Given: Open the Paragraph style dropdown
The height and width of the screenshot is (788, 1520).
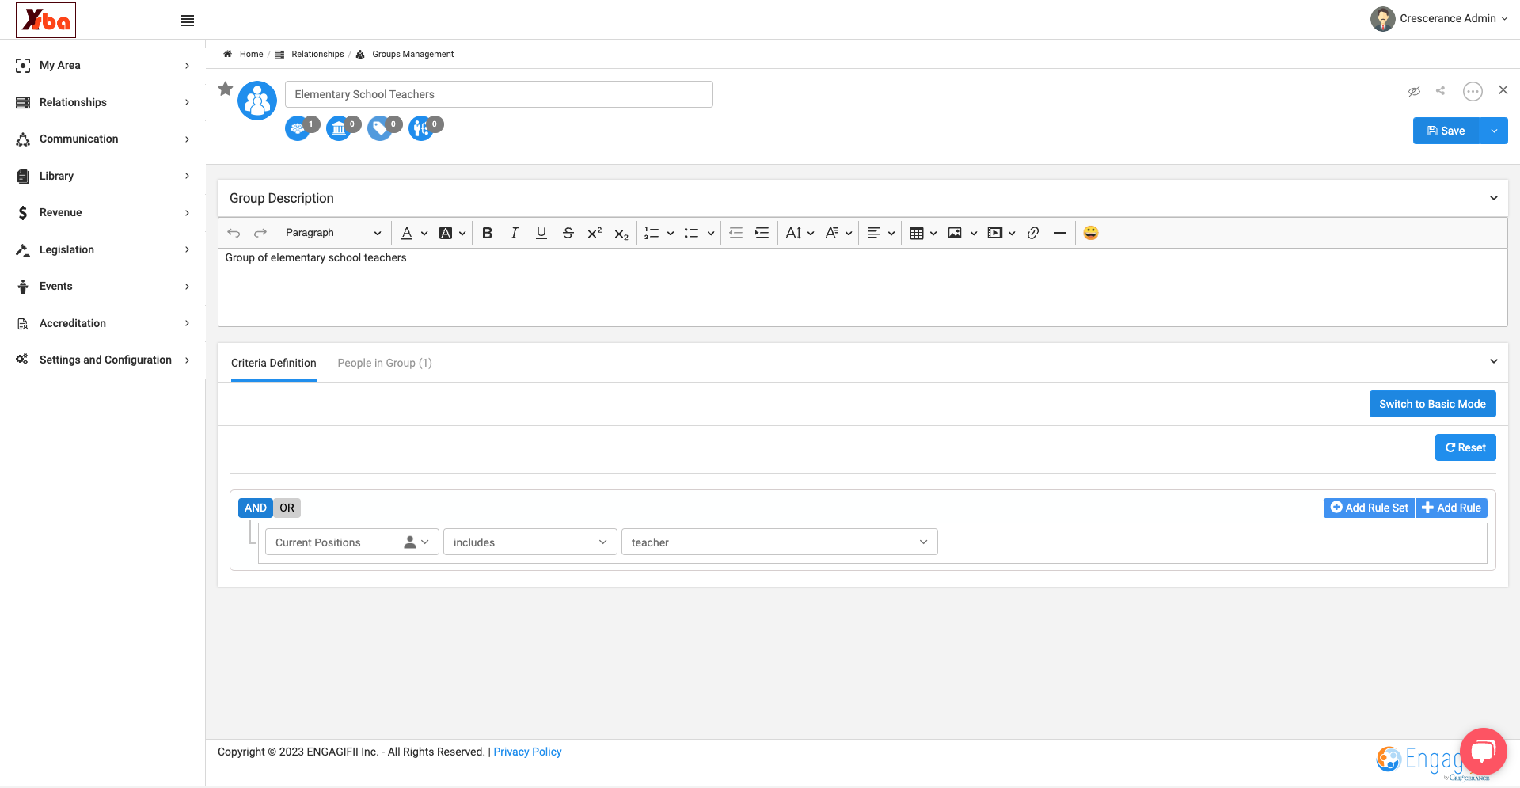Looking at the screenshot, I should [332, 233].
